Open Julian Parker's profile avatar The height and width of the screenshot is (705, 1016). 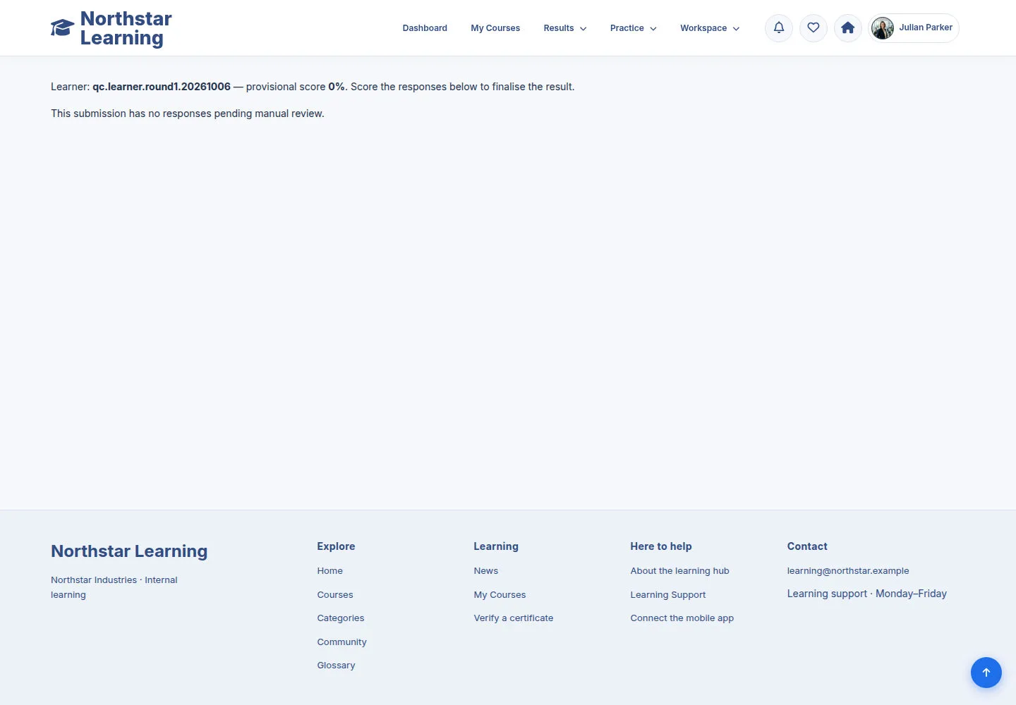883,28
